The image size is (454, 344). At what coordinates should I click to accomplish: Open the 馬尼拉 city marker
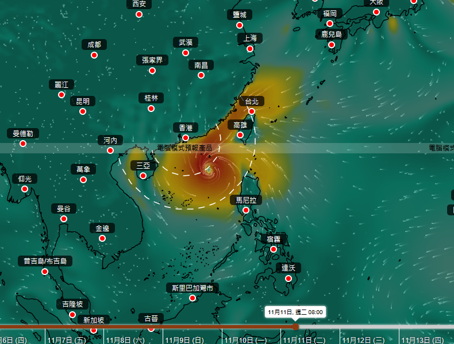pyautogui.click(x=246, y=210)
